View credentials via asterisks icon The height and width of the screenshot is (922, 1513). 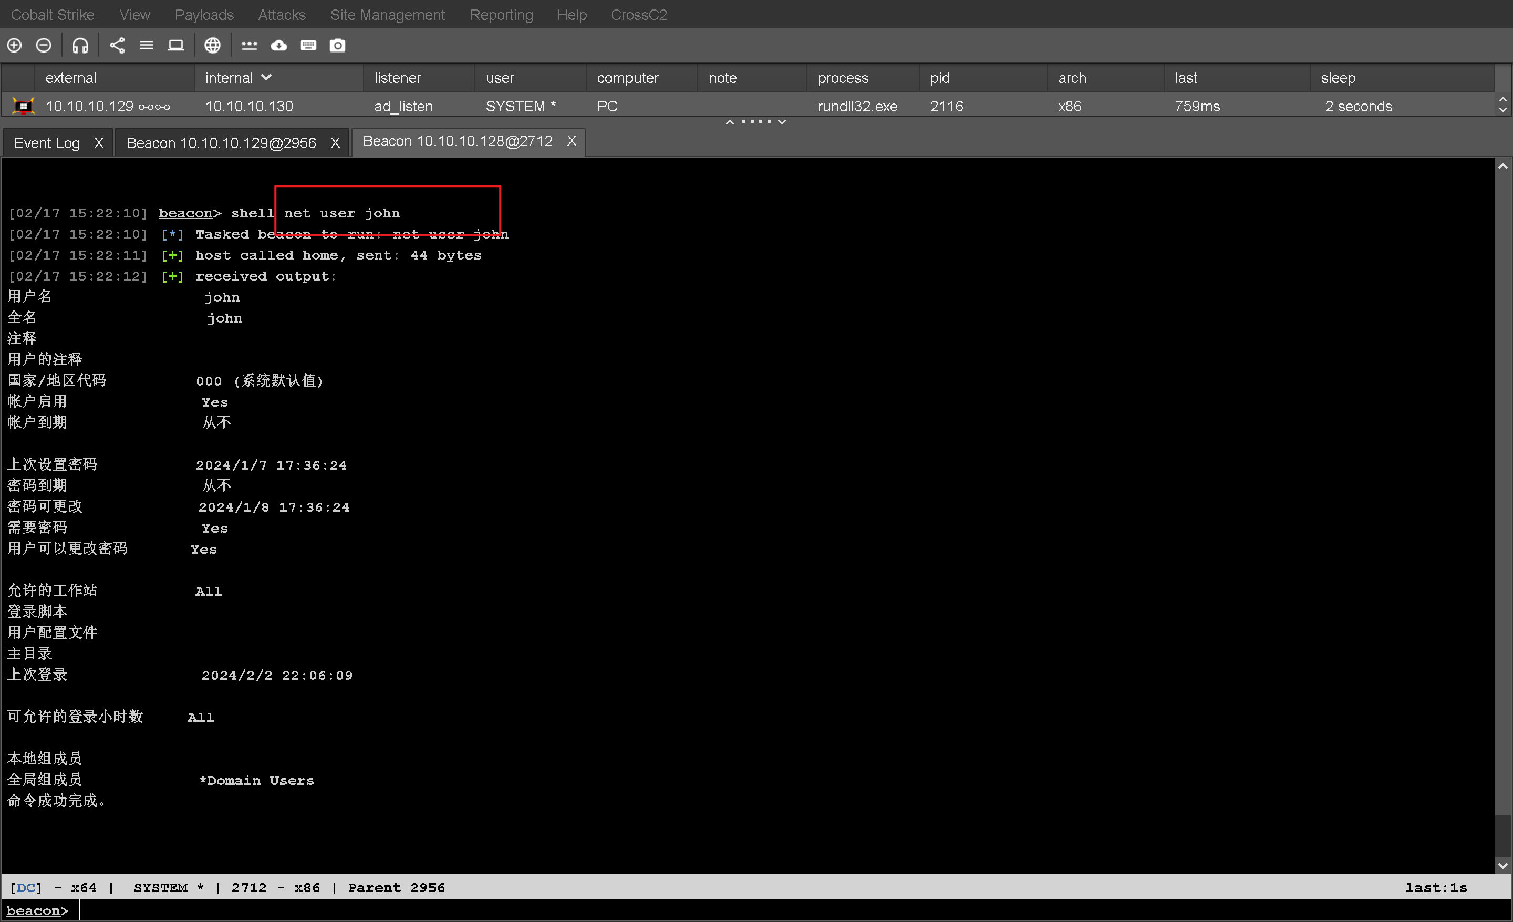click(248, 45)
